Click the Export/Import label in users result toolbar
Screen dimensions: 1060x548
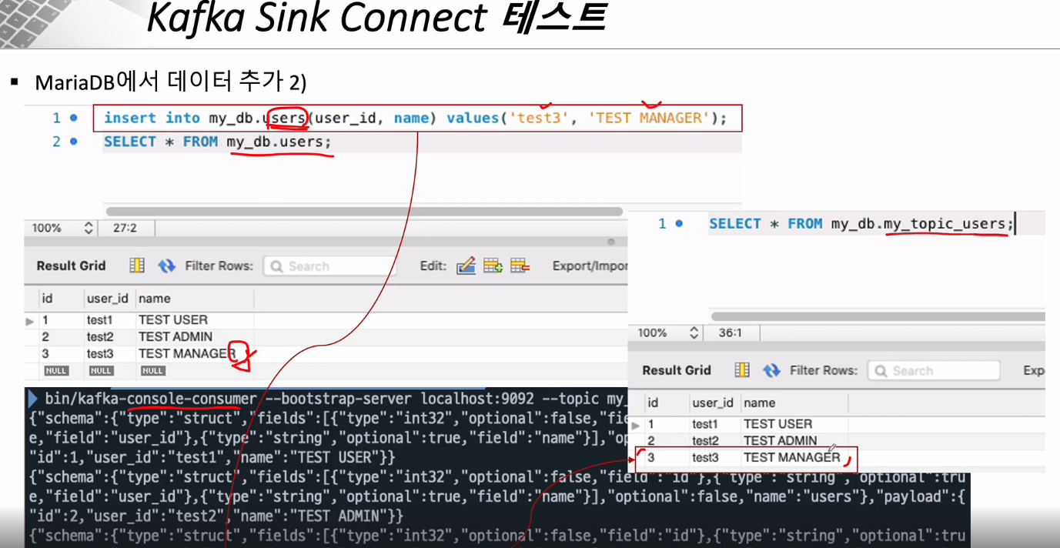click(x=590, y=266)
